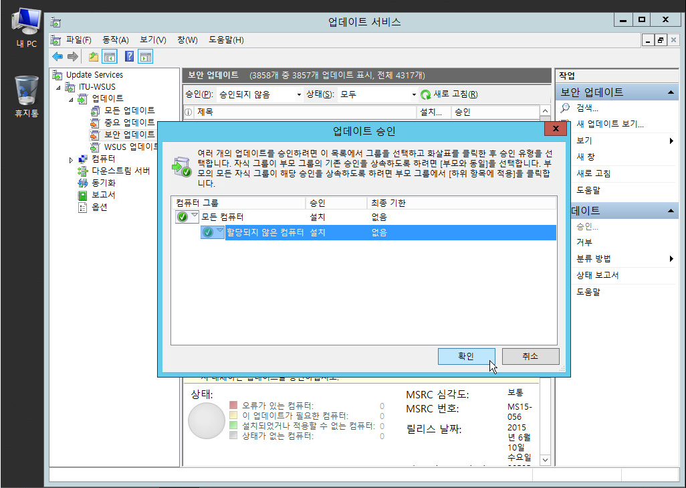686x488 pixels.
Task: Click the 확인 button in the dialog
Action: click(x=466, y=356)
